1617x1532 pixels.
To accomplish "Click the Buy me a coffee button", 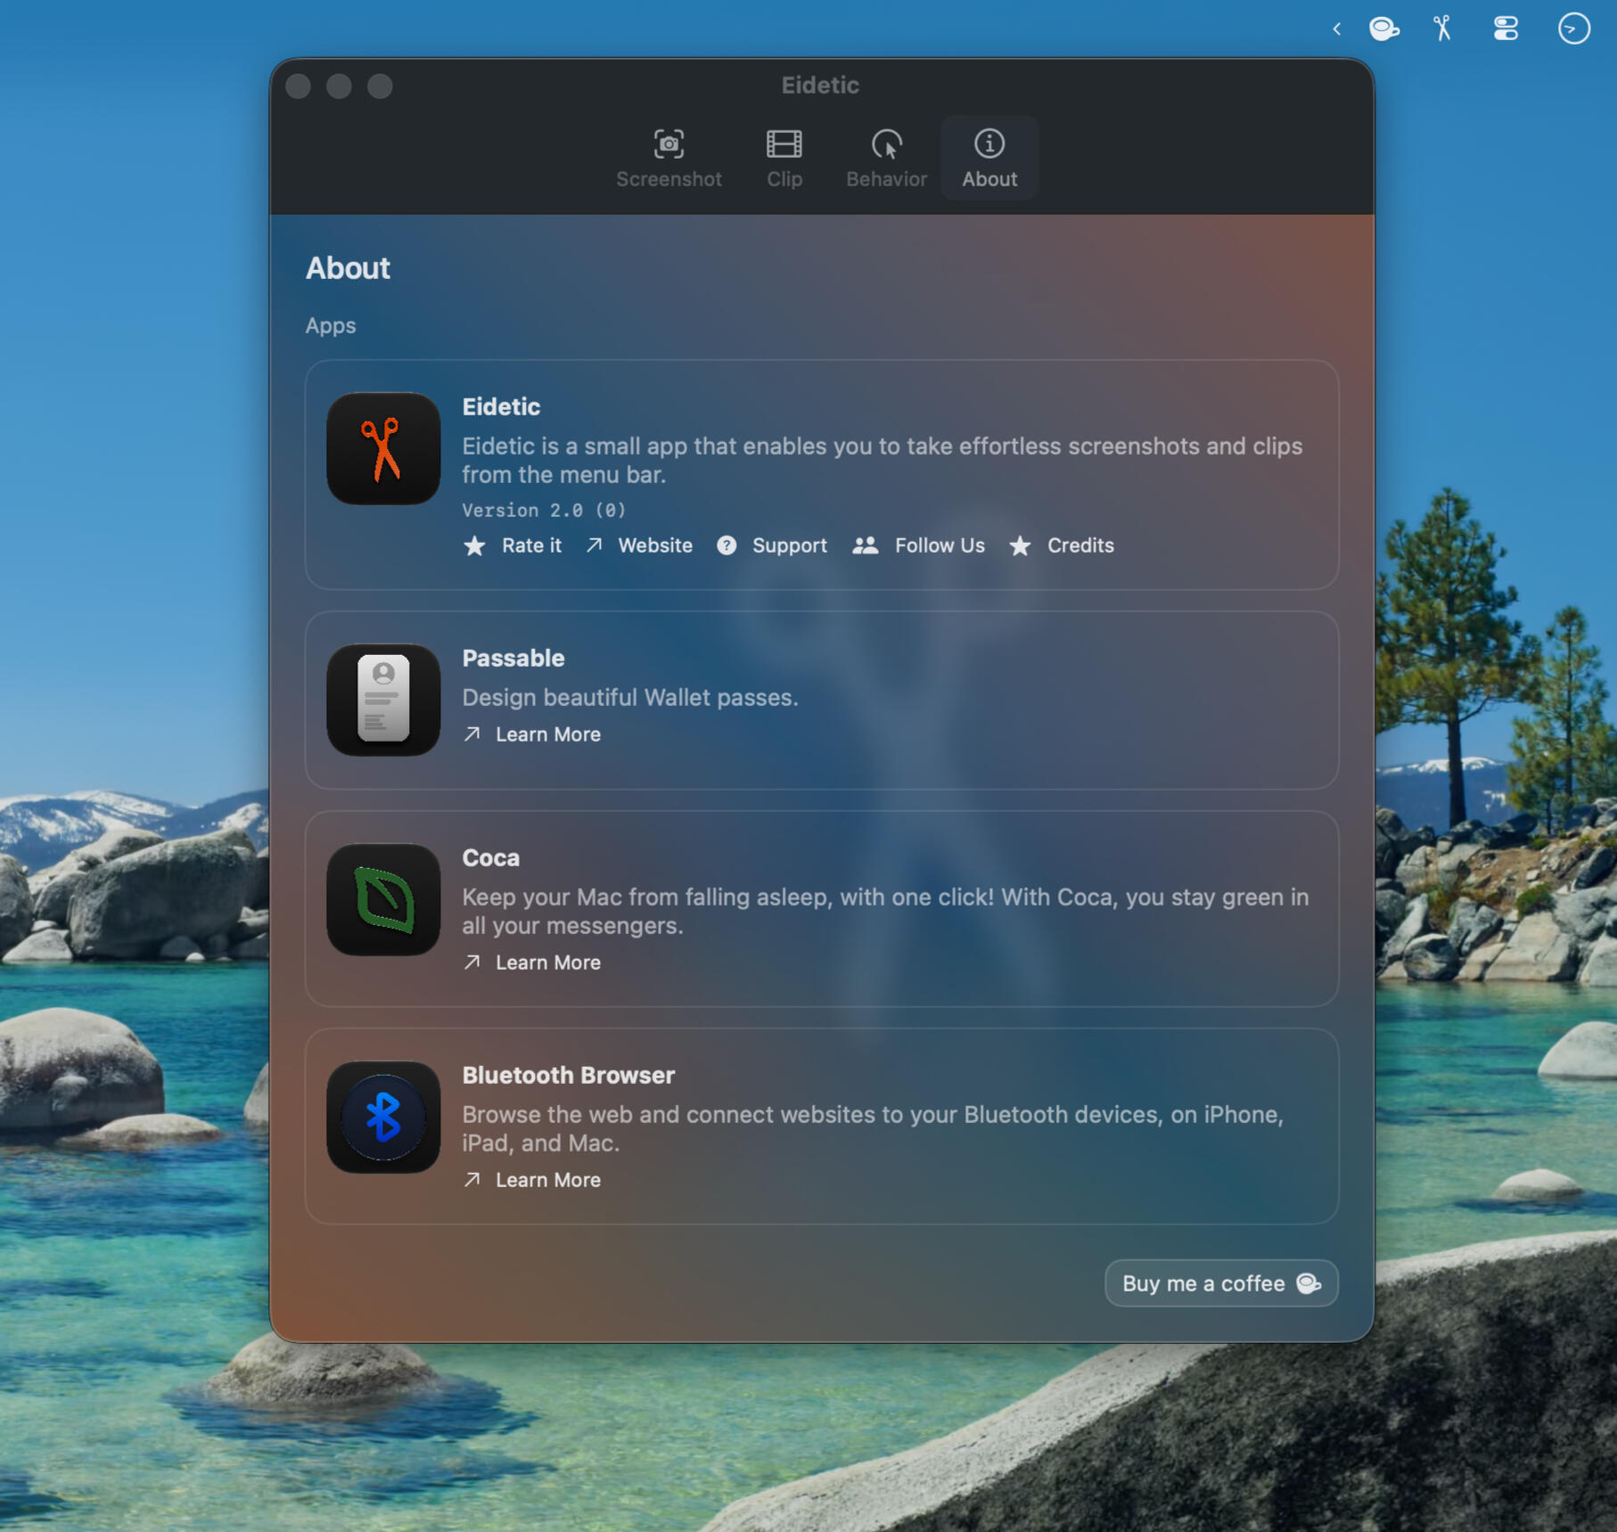I will 1221,1283.
